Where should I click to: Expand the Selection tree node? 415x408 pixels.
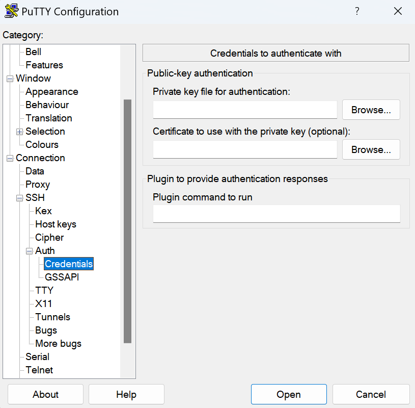(x=19, y=132)
